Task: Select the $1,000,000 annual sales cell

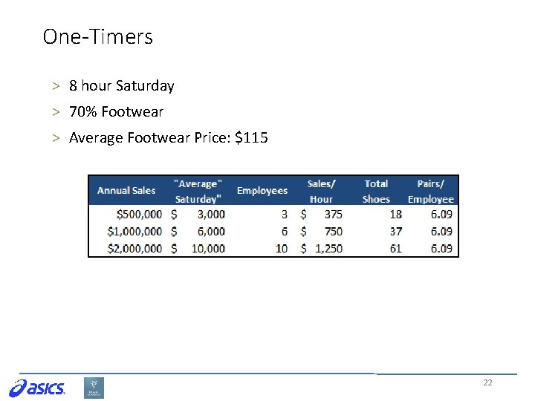Action: coord(134,231)
